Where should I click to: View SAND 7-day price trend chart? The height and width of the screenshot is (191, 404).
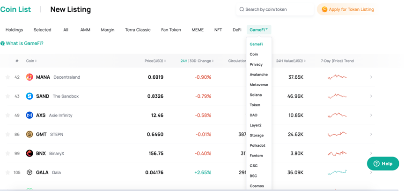point(337,96)
